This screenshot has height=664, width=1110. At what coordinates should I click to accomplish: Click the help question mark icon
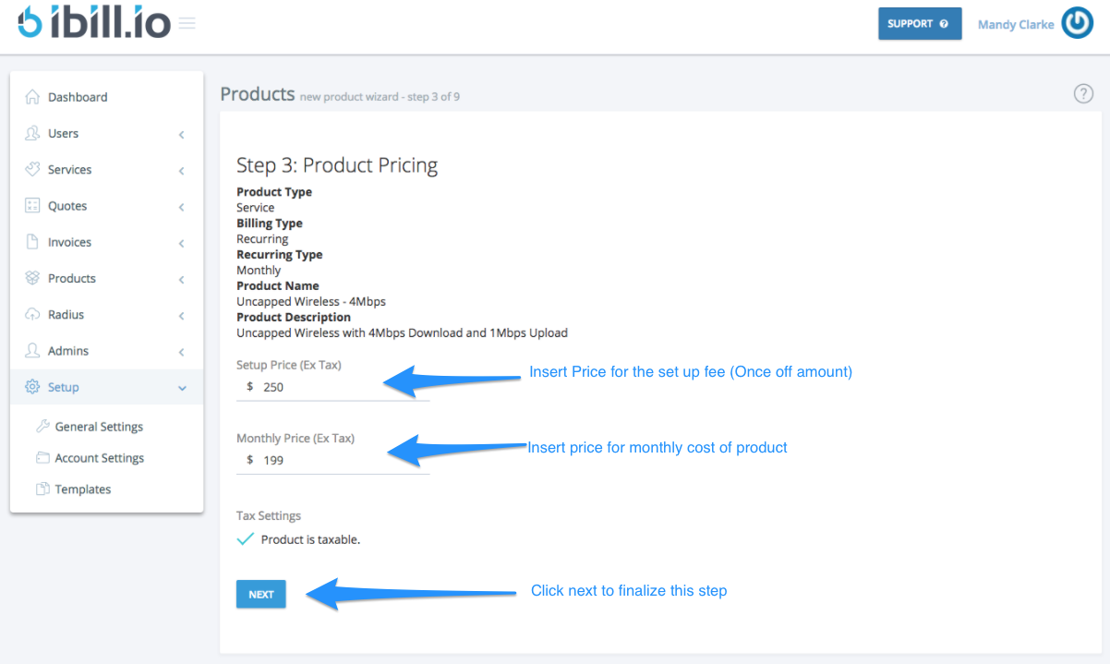pos(1082,93)
